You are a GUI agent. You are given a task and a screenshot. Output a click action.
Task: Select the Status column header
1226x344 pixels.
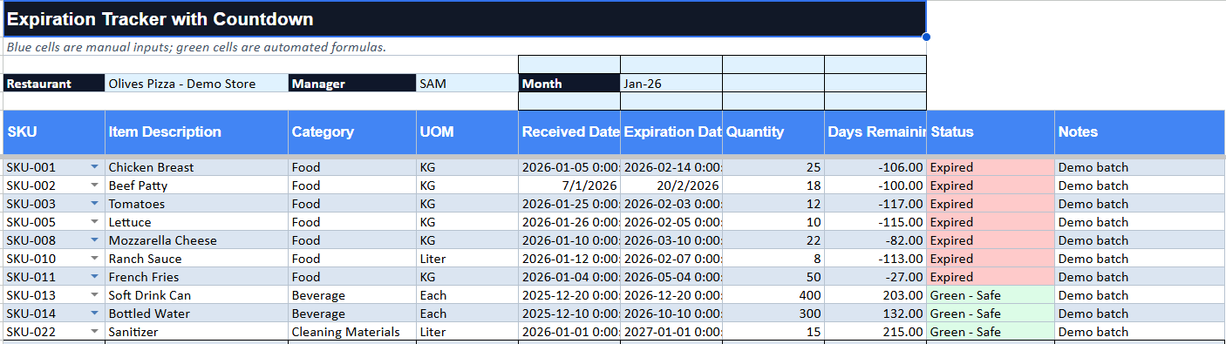click(991, 132)
